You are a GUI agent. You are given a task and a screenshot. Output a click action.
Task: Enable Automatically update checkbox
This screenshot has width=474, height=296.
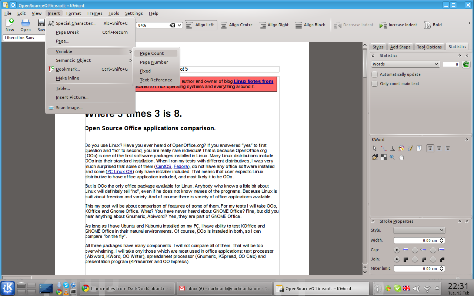pyautogui.click(x=375, y=74)
